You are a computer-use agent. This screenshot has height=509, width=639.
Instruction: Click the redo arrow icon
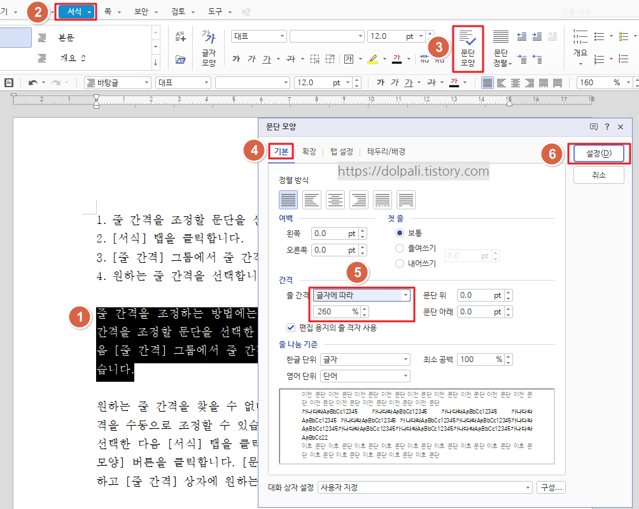click(x=56, y=83)
